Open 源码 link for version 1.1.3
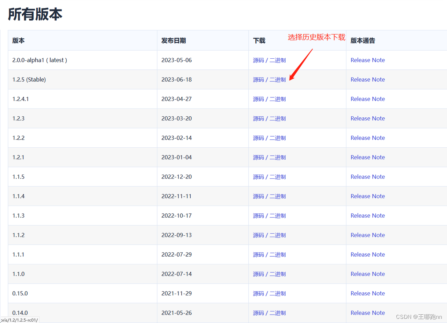Image resolution: width=447 pixels, height=323 pixels. tap(258, 216)
